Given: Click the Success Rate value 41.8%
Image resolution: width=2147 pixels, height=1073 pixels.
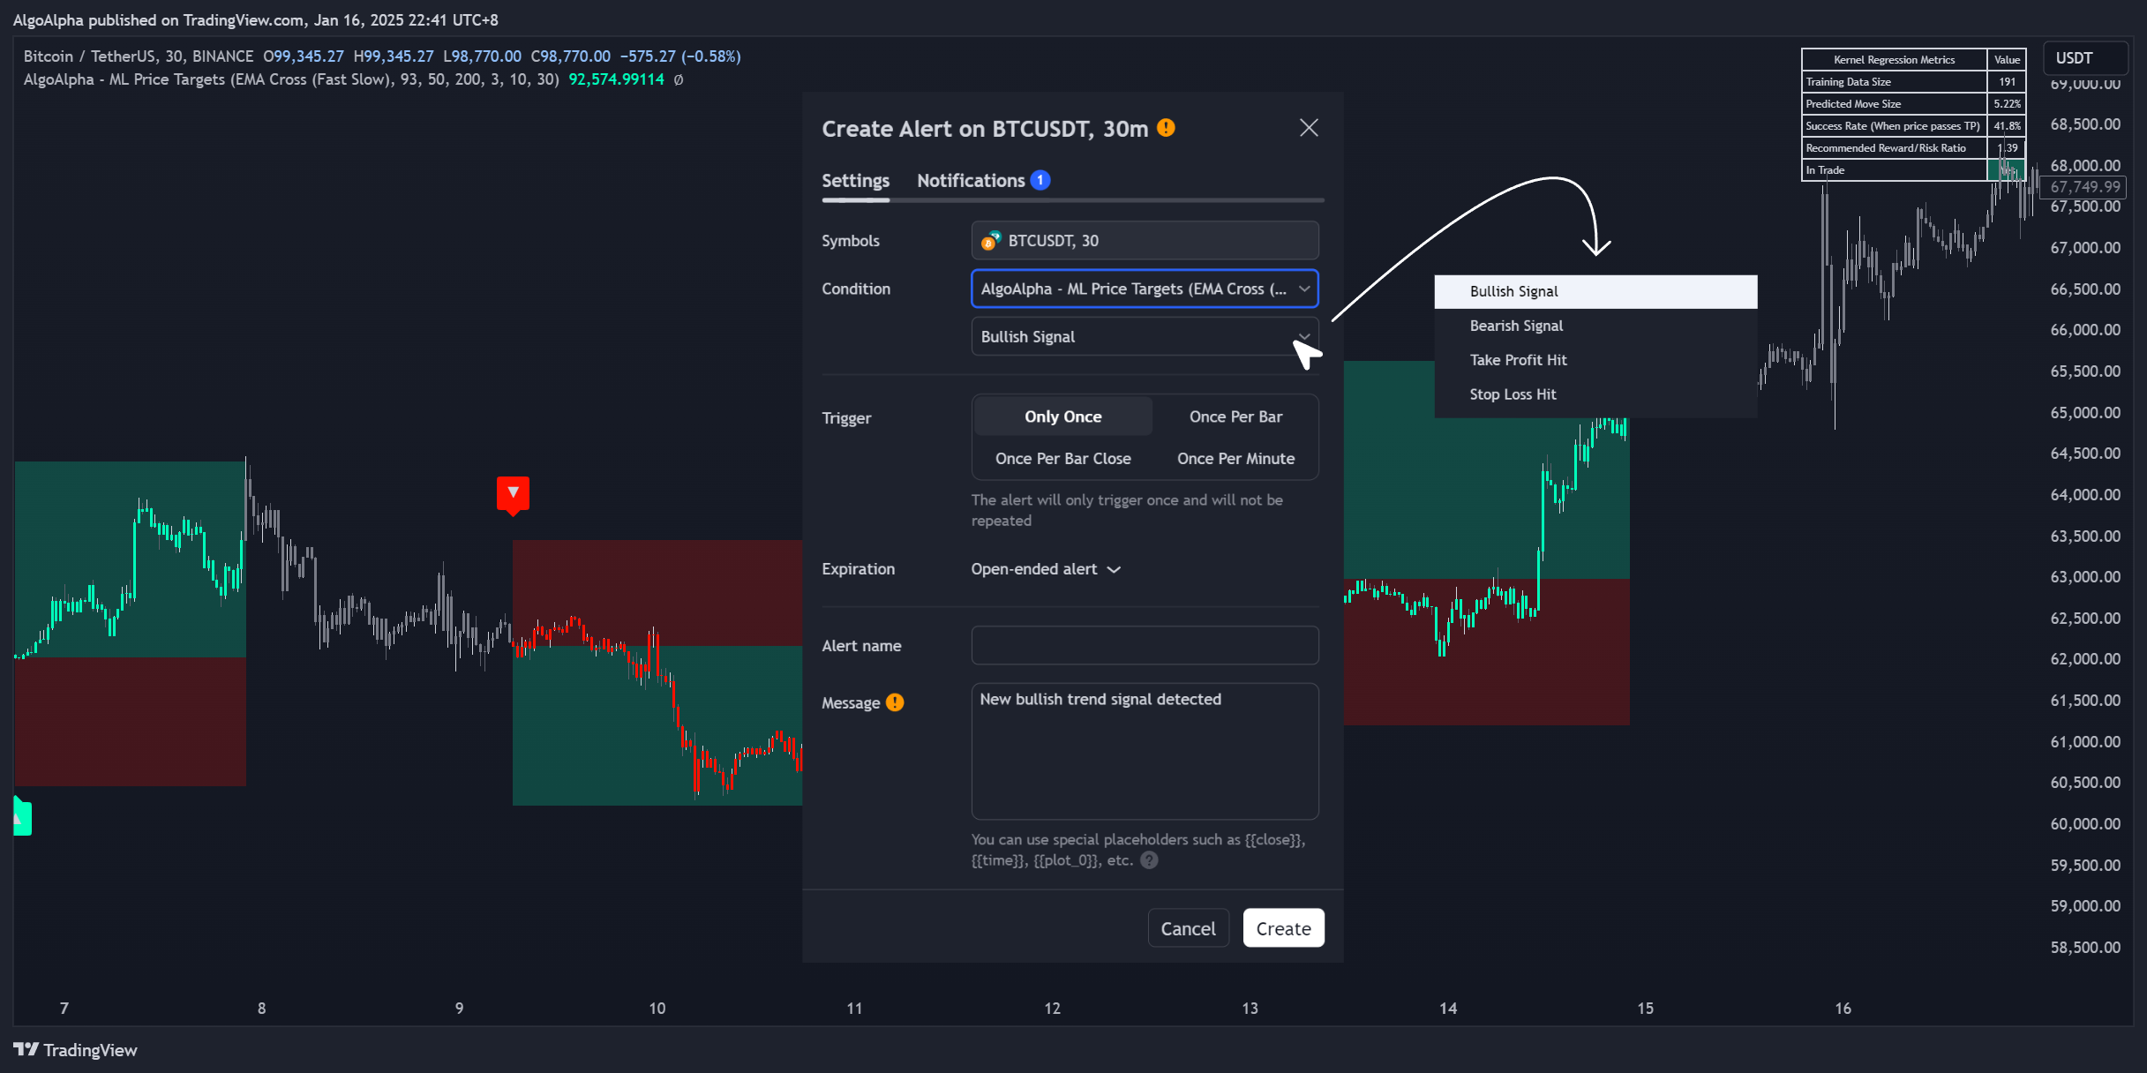Looking at the screenshot, I should point(2006,126).
